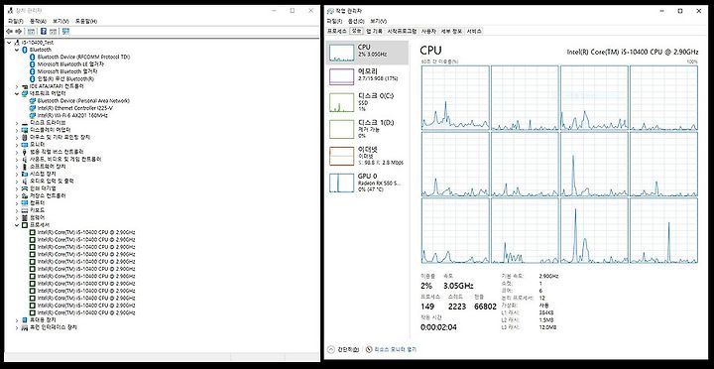The image size is (714, 369).
Task: Click the 네트워크 어댑터 category icon
Action: [x=25, y=93]
